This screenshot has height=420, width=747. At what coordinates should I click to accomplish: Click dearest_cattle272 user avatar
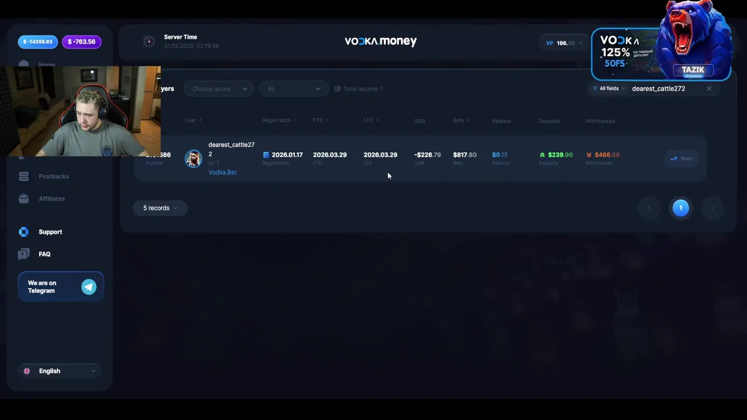pos(194,159)
